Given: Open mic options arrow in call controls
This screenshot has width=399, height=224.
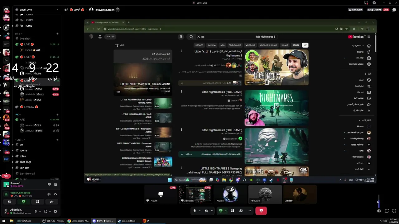Looking at the screenshot, I should pos(200,211).
